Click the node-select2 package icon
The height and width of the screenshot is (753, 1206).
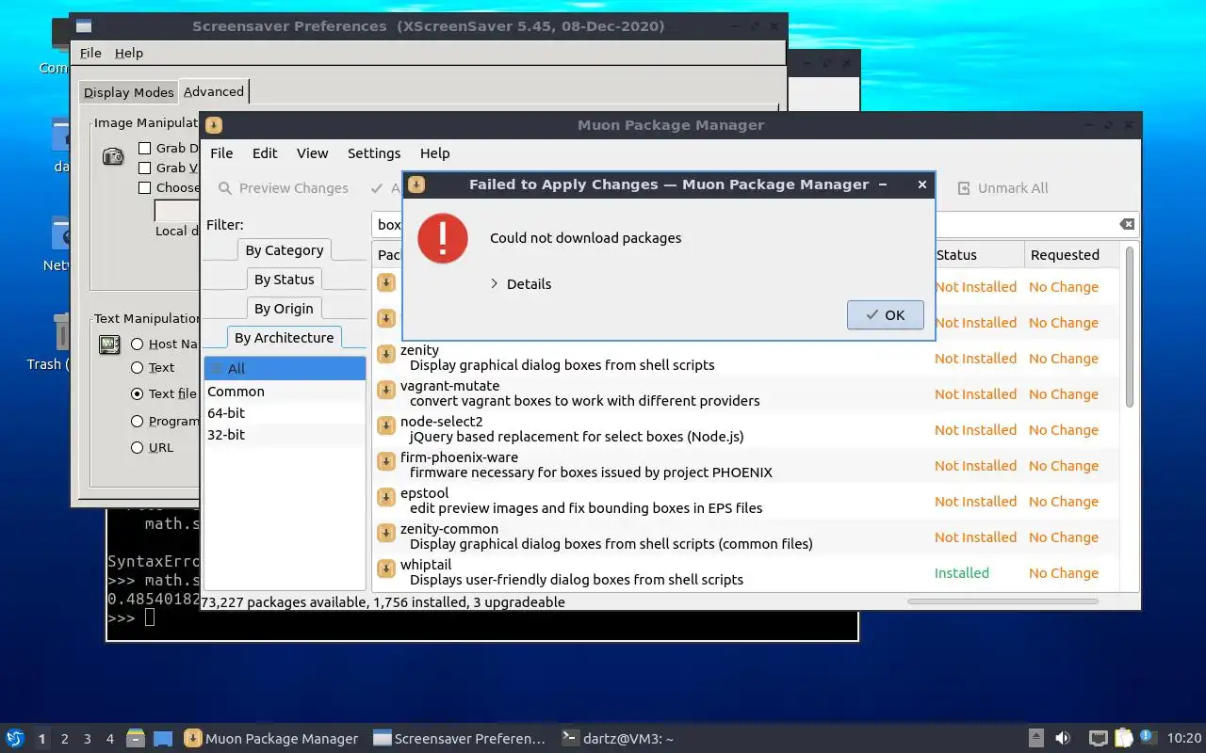pos(385,425)
